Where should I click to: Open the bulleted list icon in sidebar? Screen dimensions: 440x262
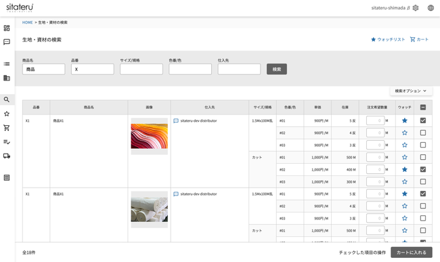tap(7, 64)
